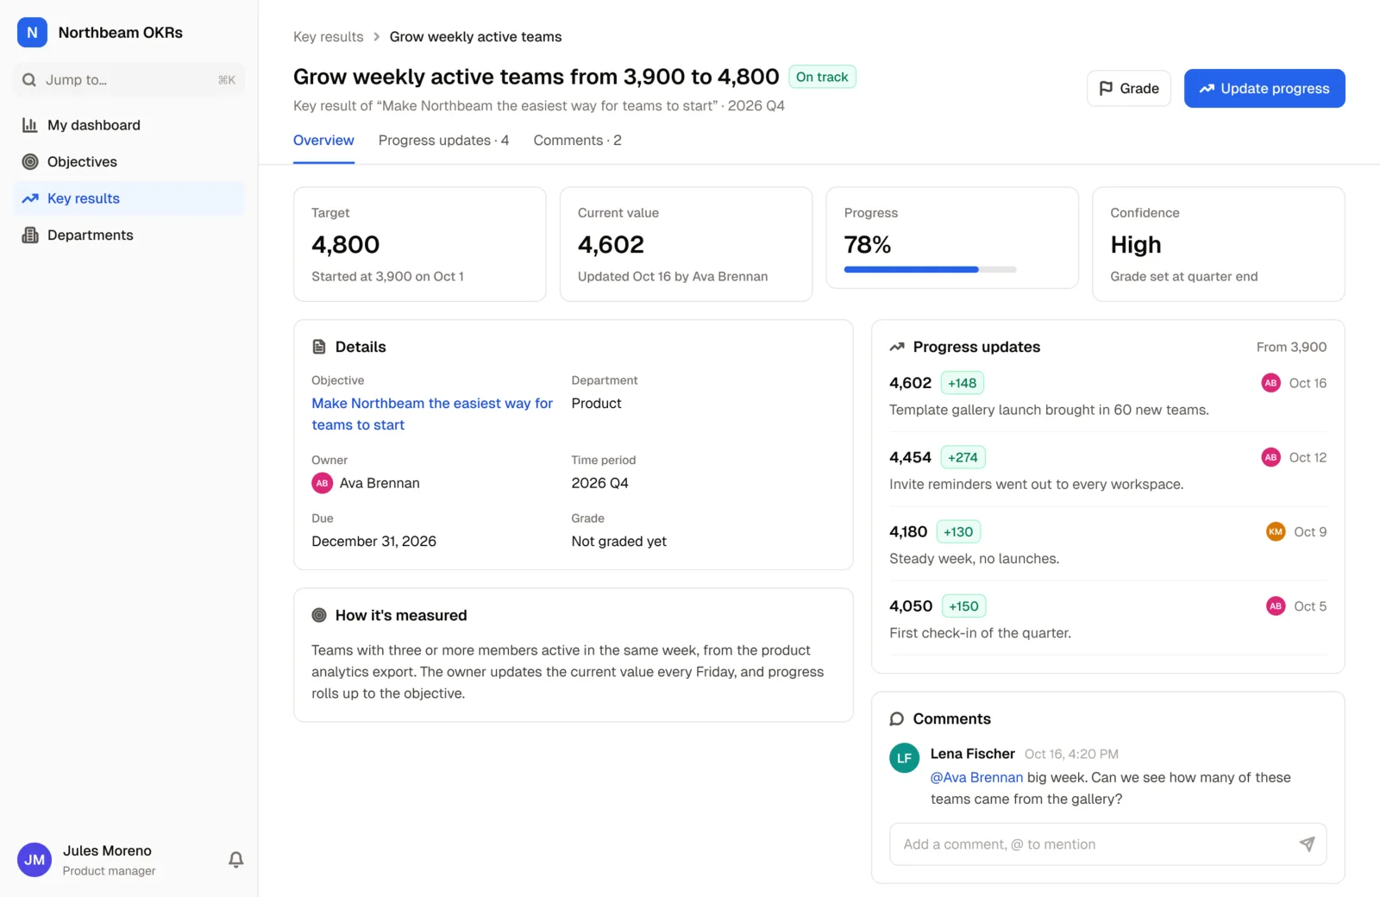Screen dimensions: 1380x897
Task: Click the Add a comment input field
Action: point(1107,844)
